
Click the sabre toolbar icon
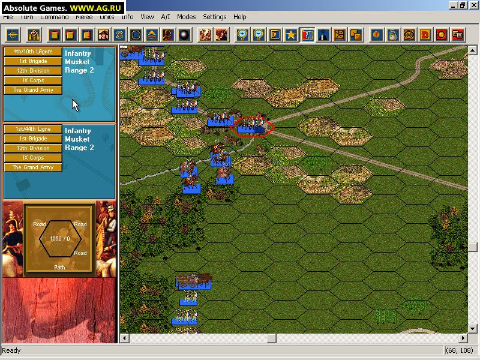click(169, 35)
